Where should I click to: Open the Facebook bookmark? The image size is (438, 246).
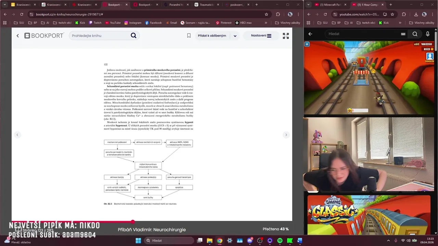coord(153,23)
